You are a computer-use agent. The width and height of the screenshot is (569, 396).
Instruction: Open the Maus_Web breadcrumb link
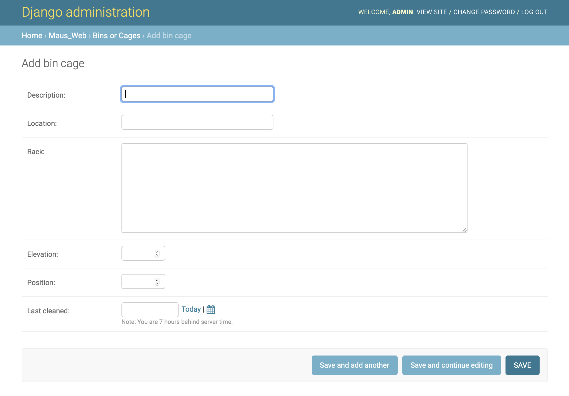(67, 36)
